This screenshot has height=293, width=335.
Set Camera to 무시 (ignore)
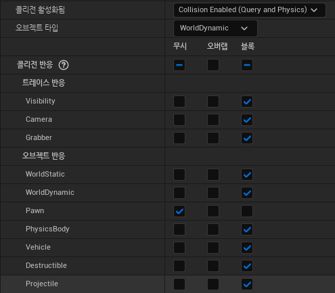tap(179, 120)
